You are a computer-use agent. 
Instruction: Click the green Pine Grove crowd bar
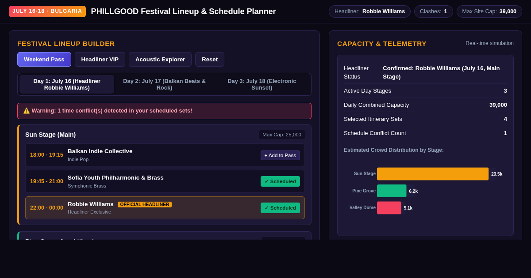tap(392, 191)
